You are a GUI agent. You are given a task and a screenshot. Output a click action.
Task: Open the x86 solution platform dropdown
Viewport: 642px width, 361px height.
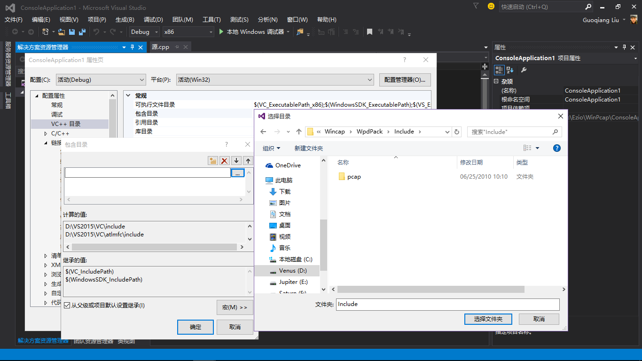point(188,32)
